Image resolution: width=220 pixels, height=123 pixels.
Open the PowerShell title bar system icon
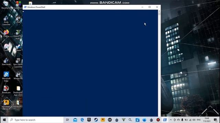tap(25, 7)
